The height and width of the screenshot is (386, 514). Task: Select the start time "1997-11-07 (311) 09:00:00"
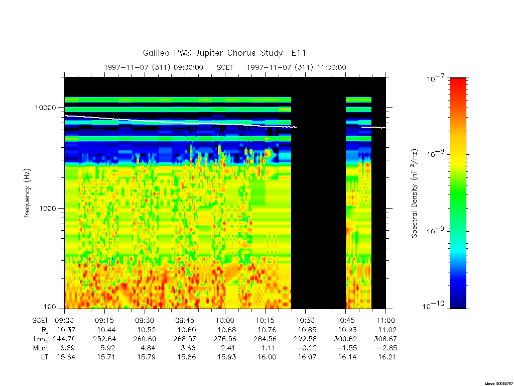click(x=154, y=67)
